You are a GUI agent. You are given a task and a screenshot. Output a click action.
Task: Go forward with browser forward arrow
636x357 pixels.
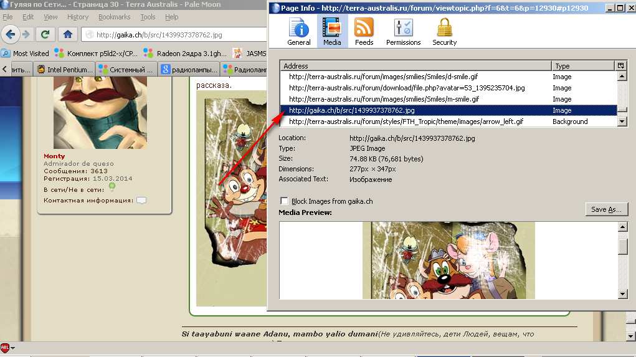tap(26, 34)
